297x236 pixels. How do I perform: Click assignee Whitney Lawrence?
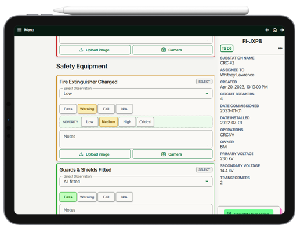tap(237, 75)
